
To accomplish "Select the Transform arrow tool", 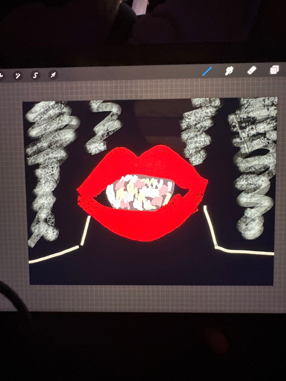I will point(53,75).
